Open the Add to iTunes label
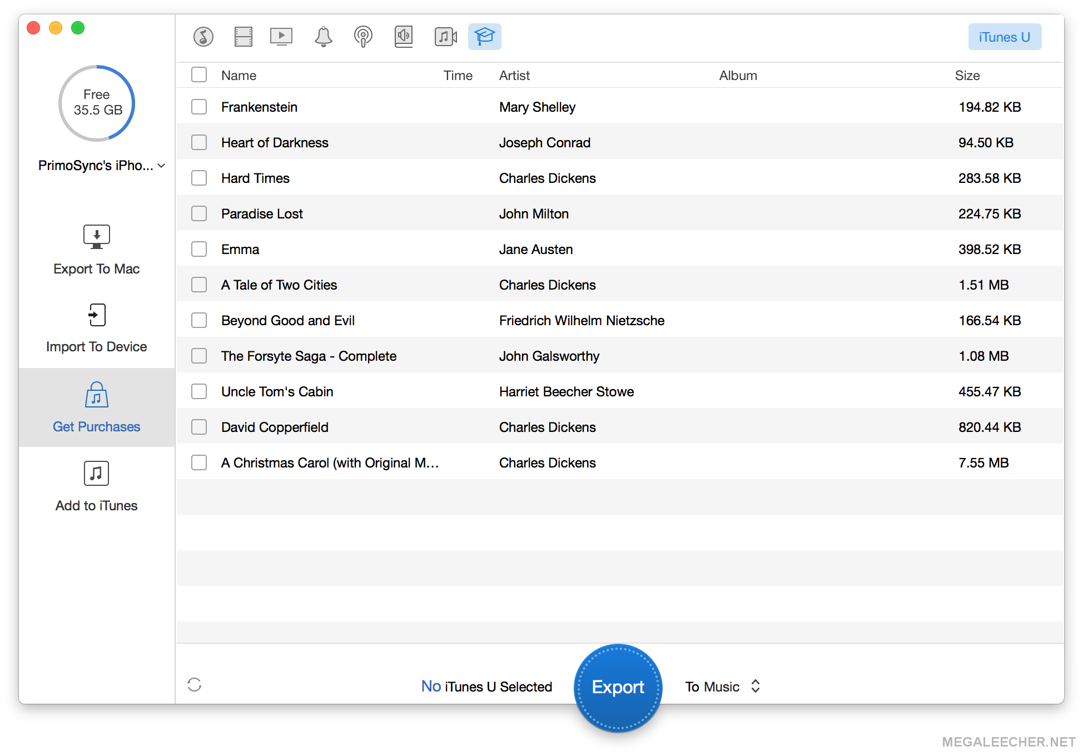The image size is (1083, 756). click(97, 506)
